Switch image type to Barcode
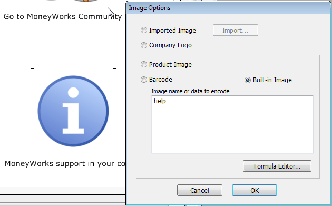This screenshot has width=332, height=206. [144, 80]
